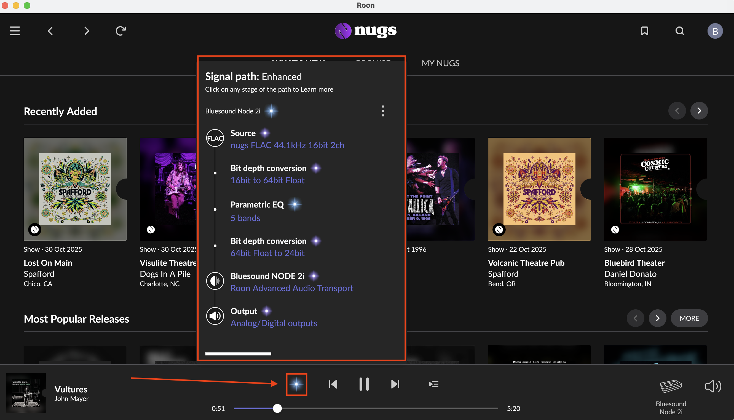The height and width of the screenshot is (420, 734).
Task: Click the signal path star icon
Action: pos(296,384)
